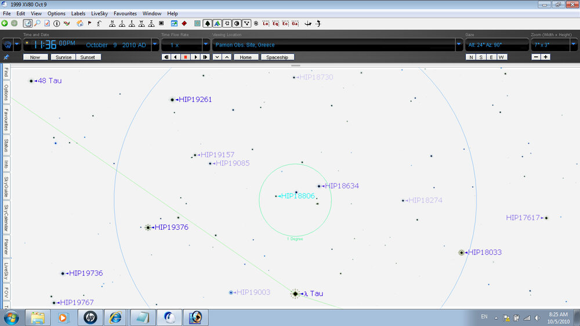This screenshot has height=326, width=580.
Task: Toggle the Equatorial grid 'Eq' icon
Action: (x=275, y=24)
